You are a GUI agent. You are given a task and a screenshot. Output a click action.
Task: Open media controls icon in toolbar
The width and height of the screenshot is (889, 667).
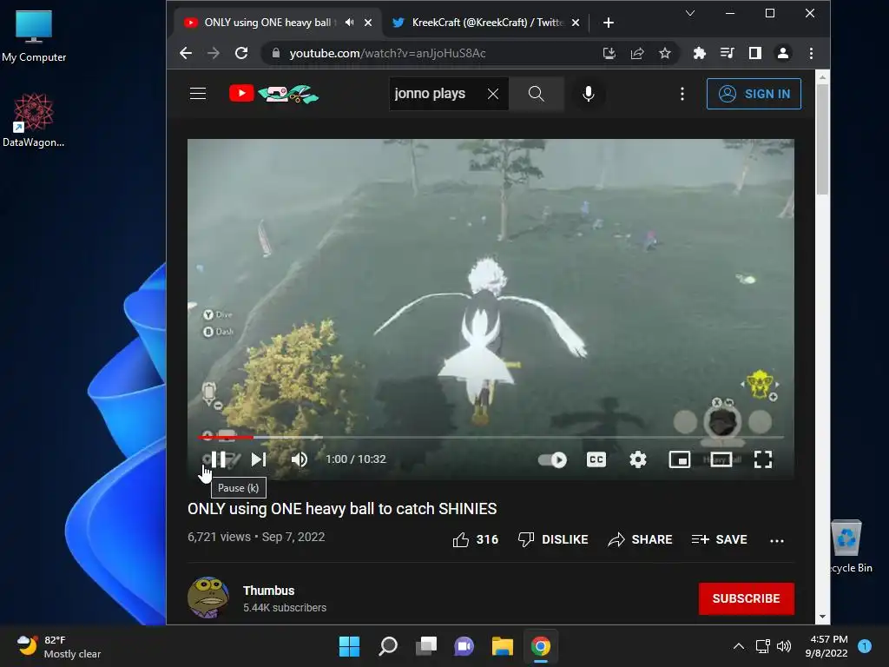tap(727, 53)
